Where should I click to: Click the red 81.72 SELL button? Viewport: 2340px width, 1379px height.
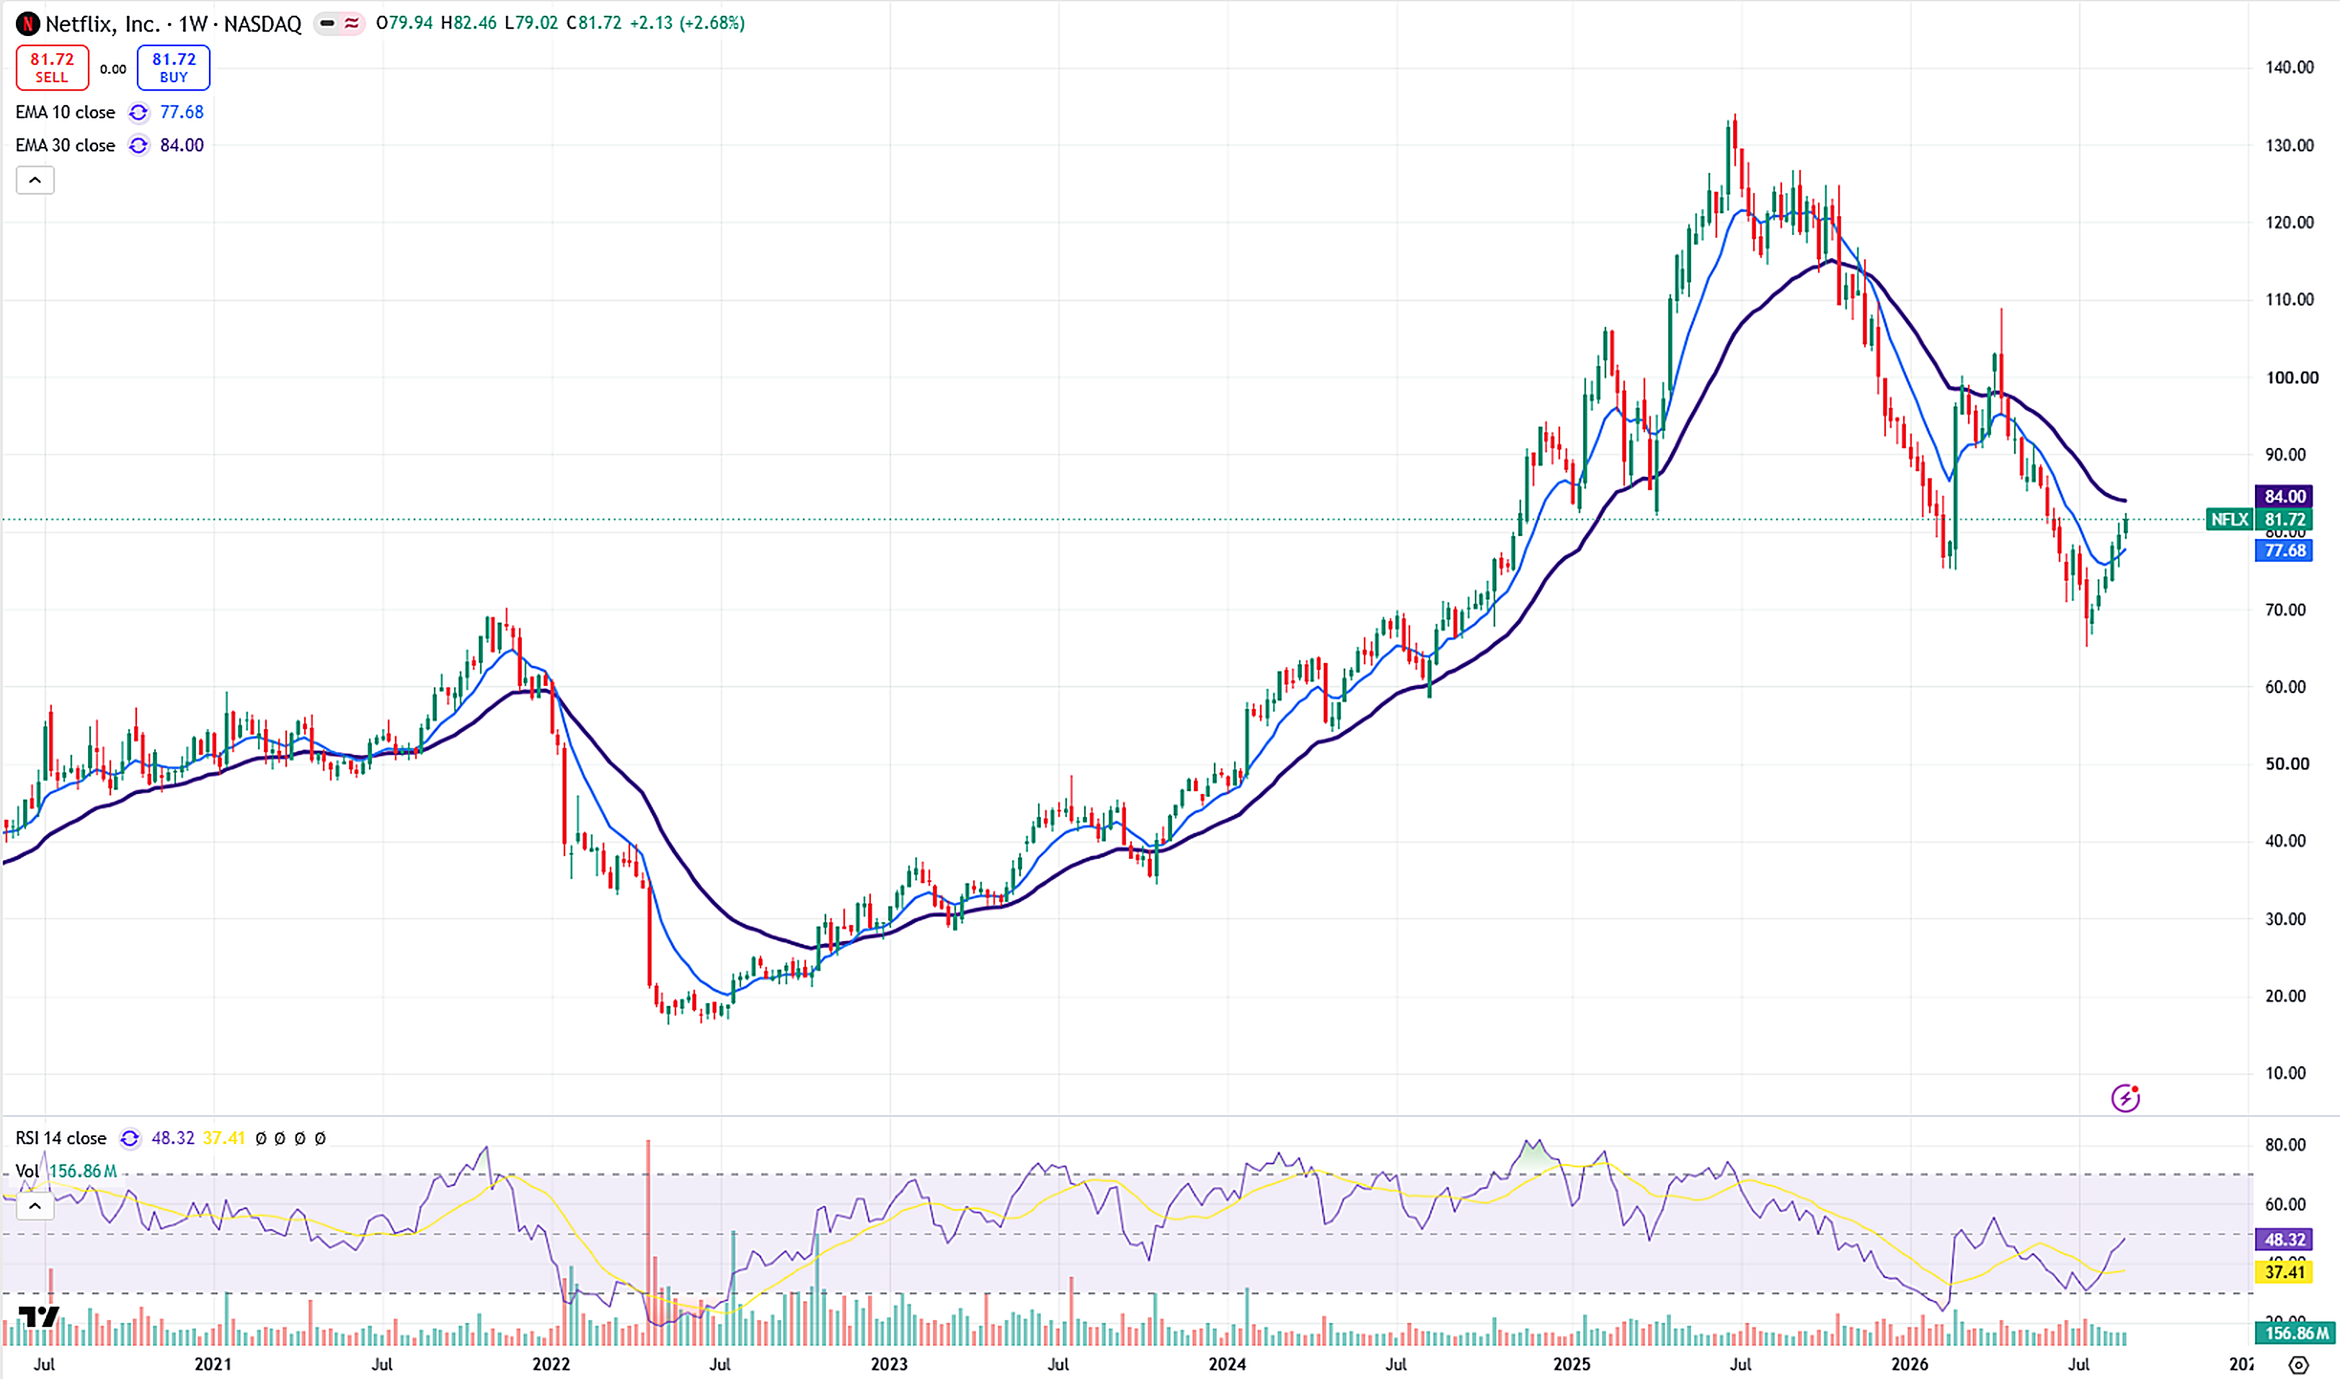52,68
